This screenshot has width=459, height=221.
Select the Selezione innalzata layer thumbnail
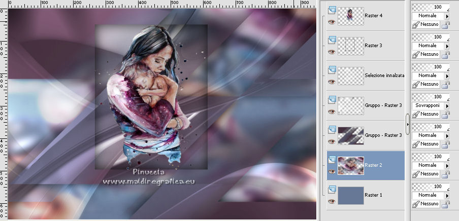click(351, 76)
